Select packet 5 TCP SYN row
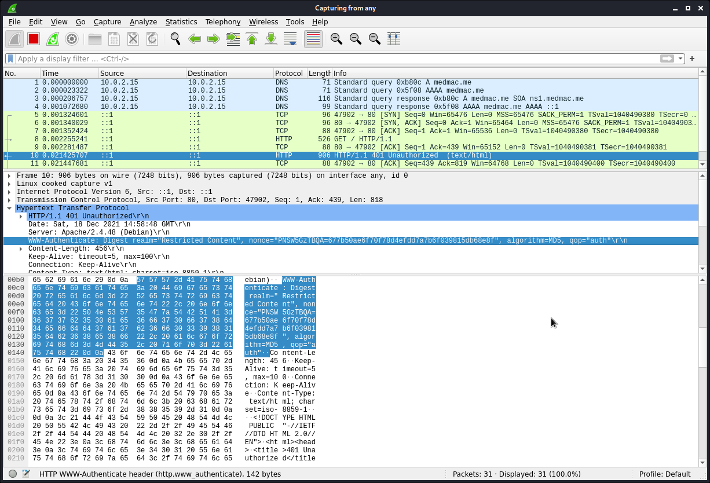Viewport: 710px width, 483px height. point(350,115)
